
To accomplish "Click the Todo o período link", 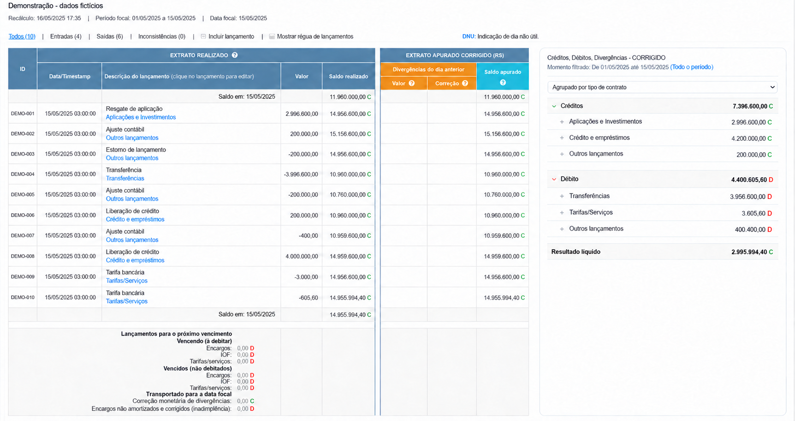I will point(692,67).
